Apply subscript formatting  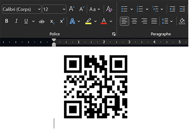(52, 21)
